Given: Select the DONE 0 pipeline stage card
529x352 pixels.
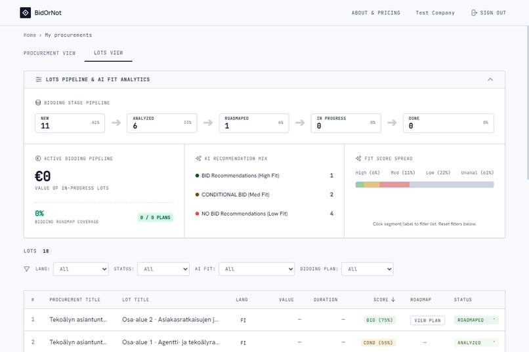Looking at the screenshot, I should click(448, 123).
